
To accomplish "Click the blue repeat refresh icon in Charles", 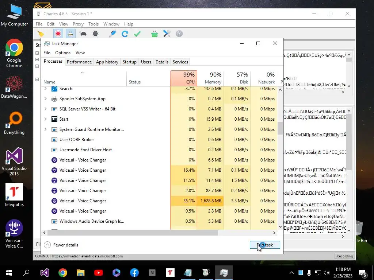I will (x=125, y=34).
